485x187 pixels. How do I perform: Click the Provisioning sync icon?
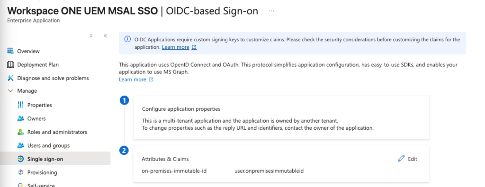[21, 172]
